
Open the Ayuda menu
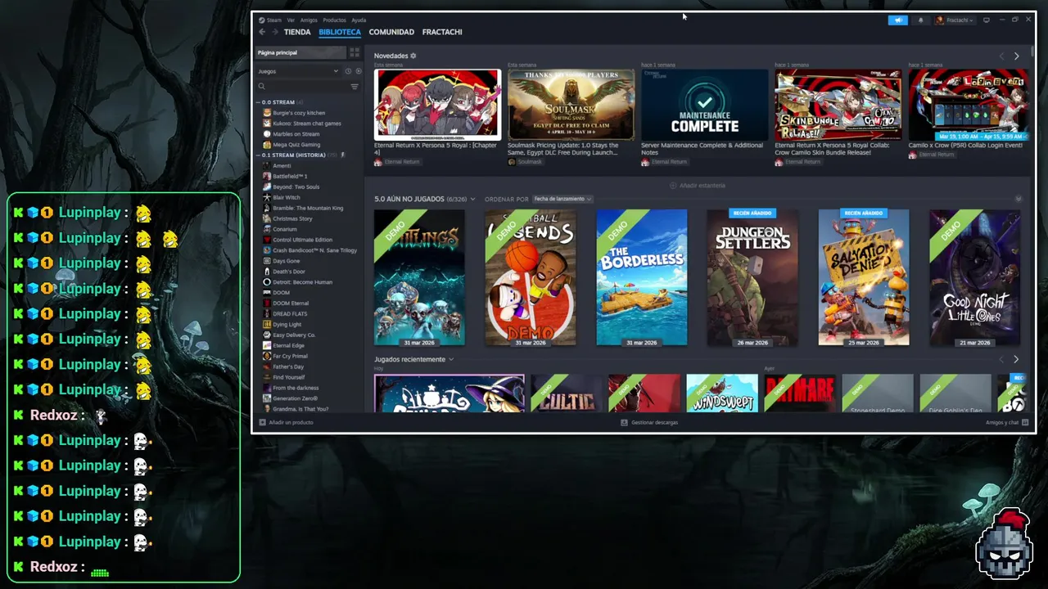359,20
